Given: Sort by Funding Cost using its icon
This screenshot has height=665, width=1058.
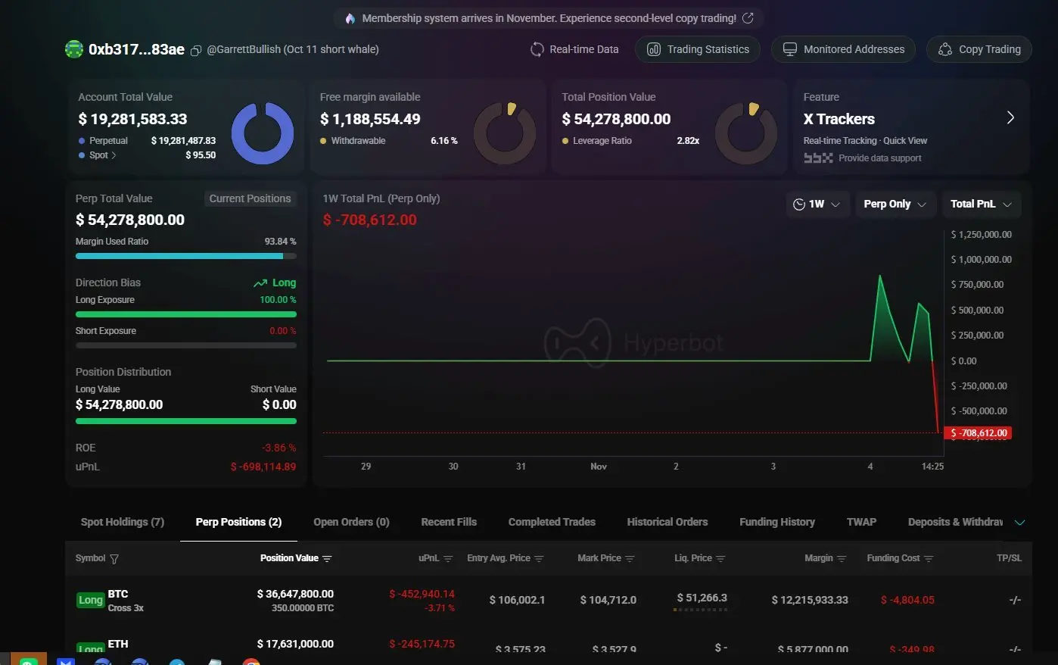Looking at the screenshot, I should pyautogui.click(x=929, y=559).
